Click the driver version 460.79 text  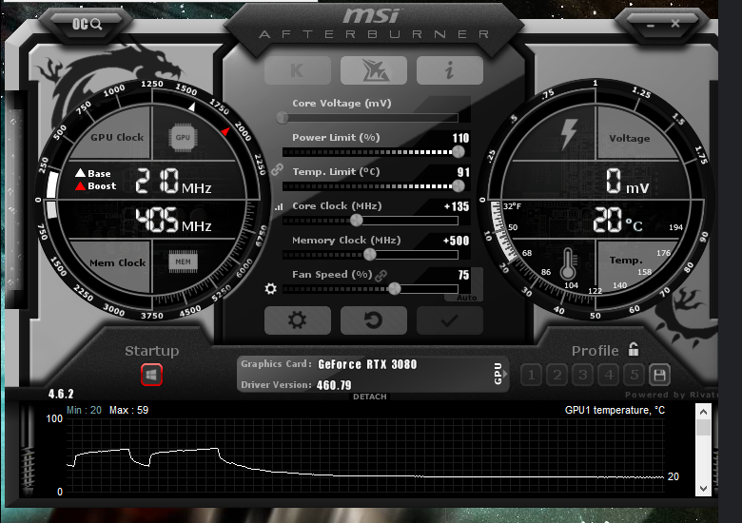pos(334,385)
